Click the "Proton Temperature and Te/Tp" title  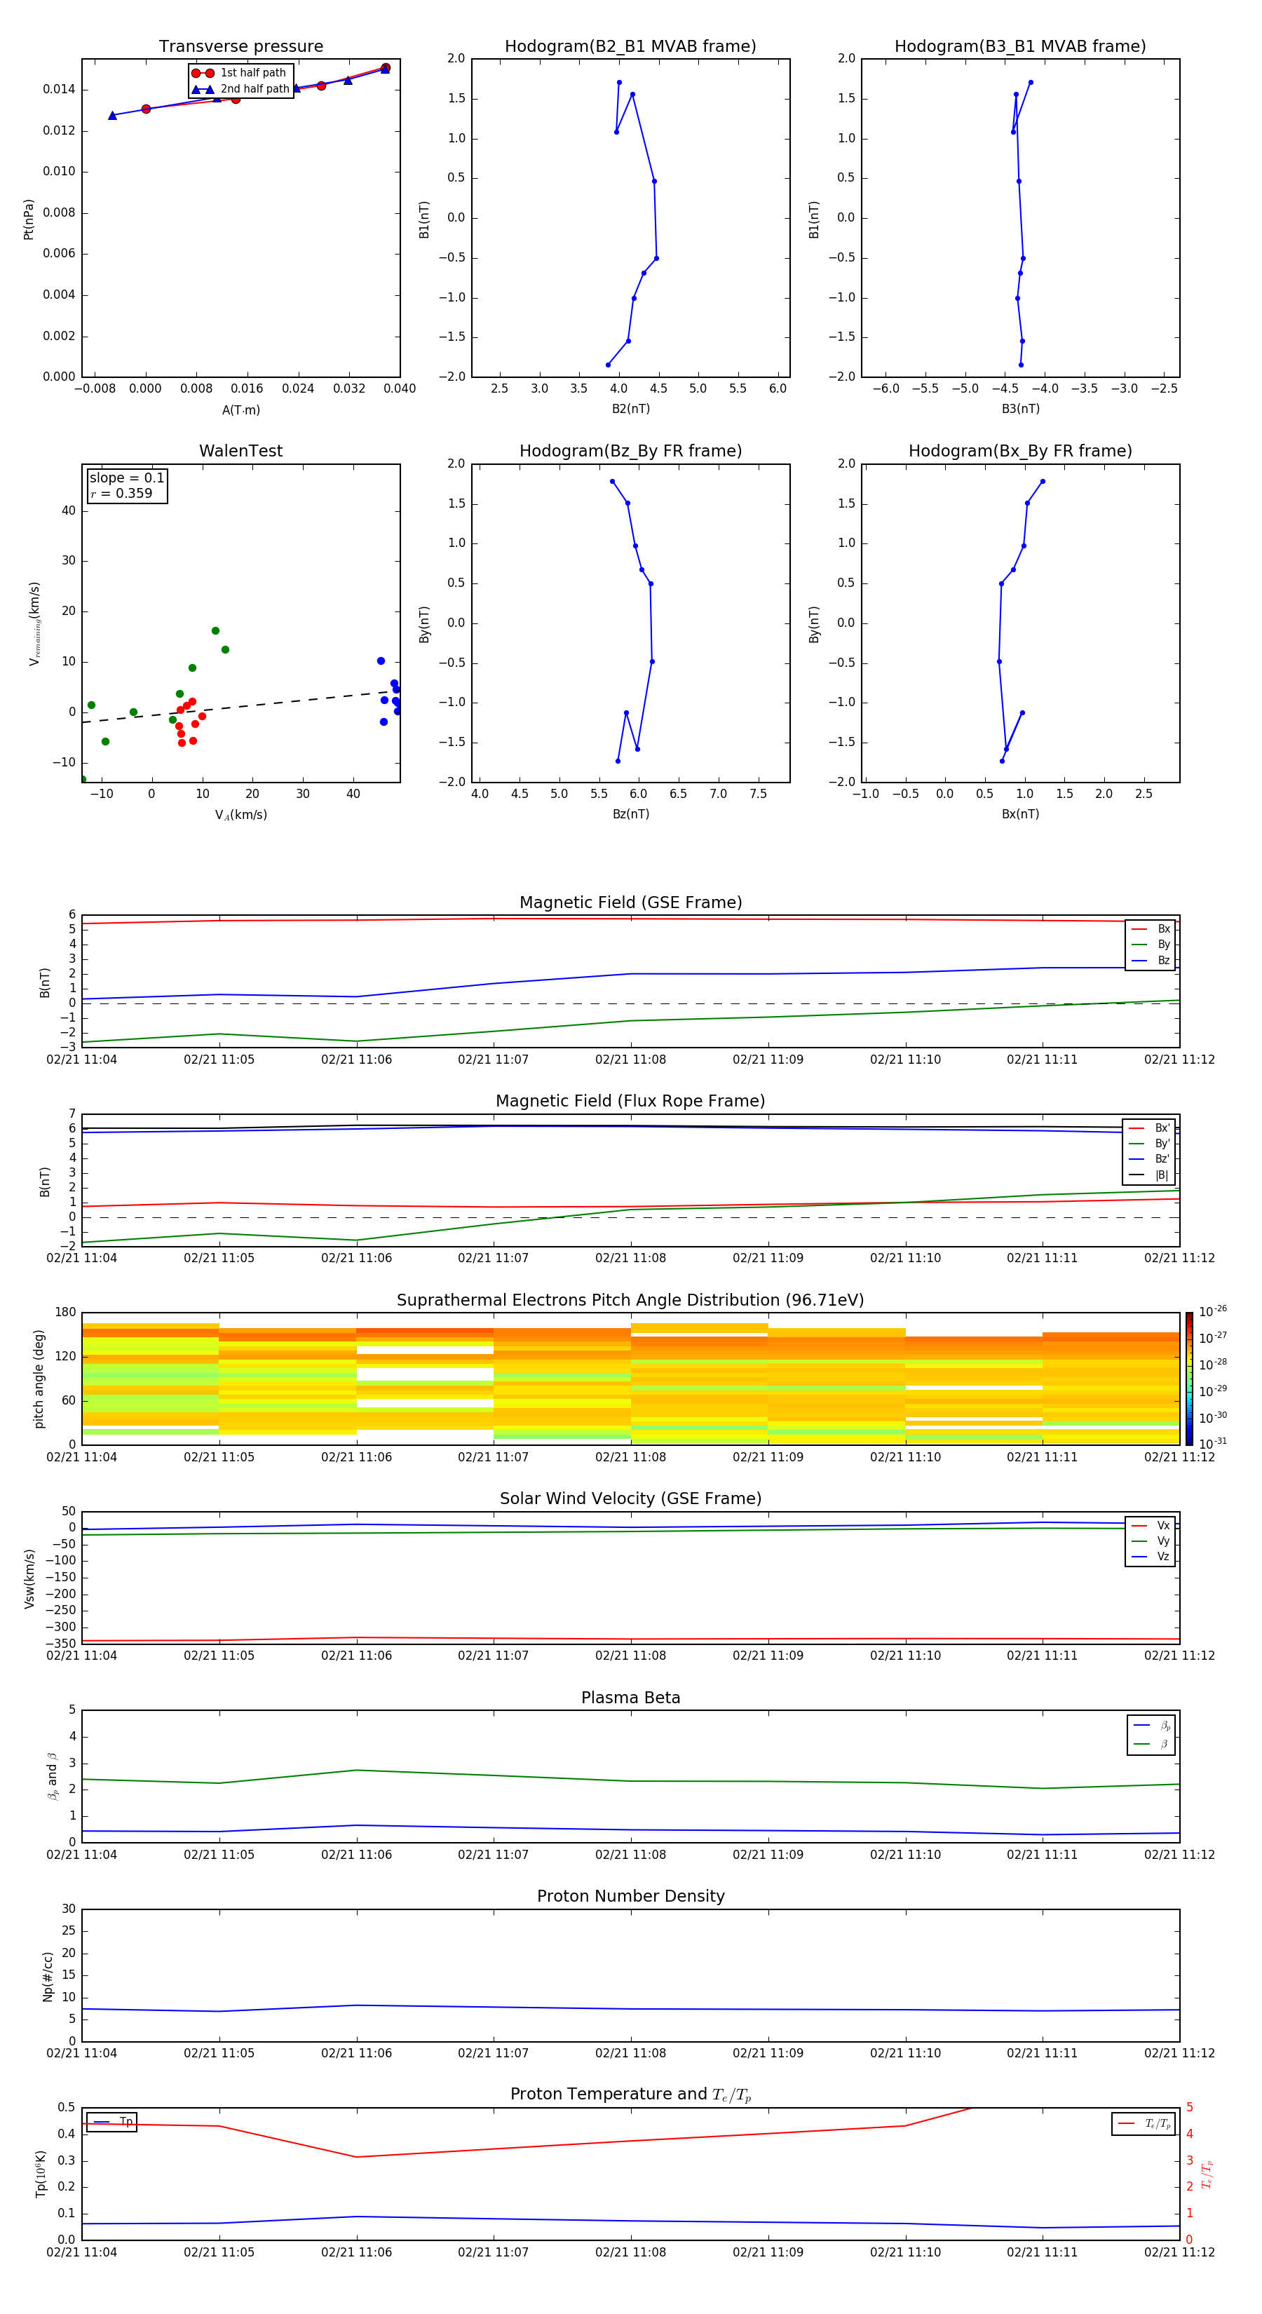click(630, 2095)
